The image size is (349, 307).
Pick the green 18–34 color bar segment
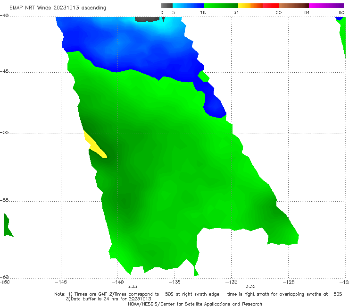[x=221, y=6]
